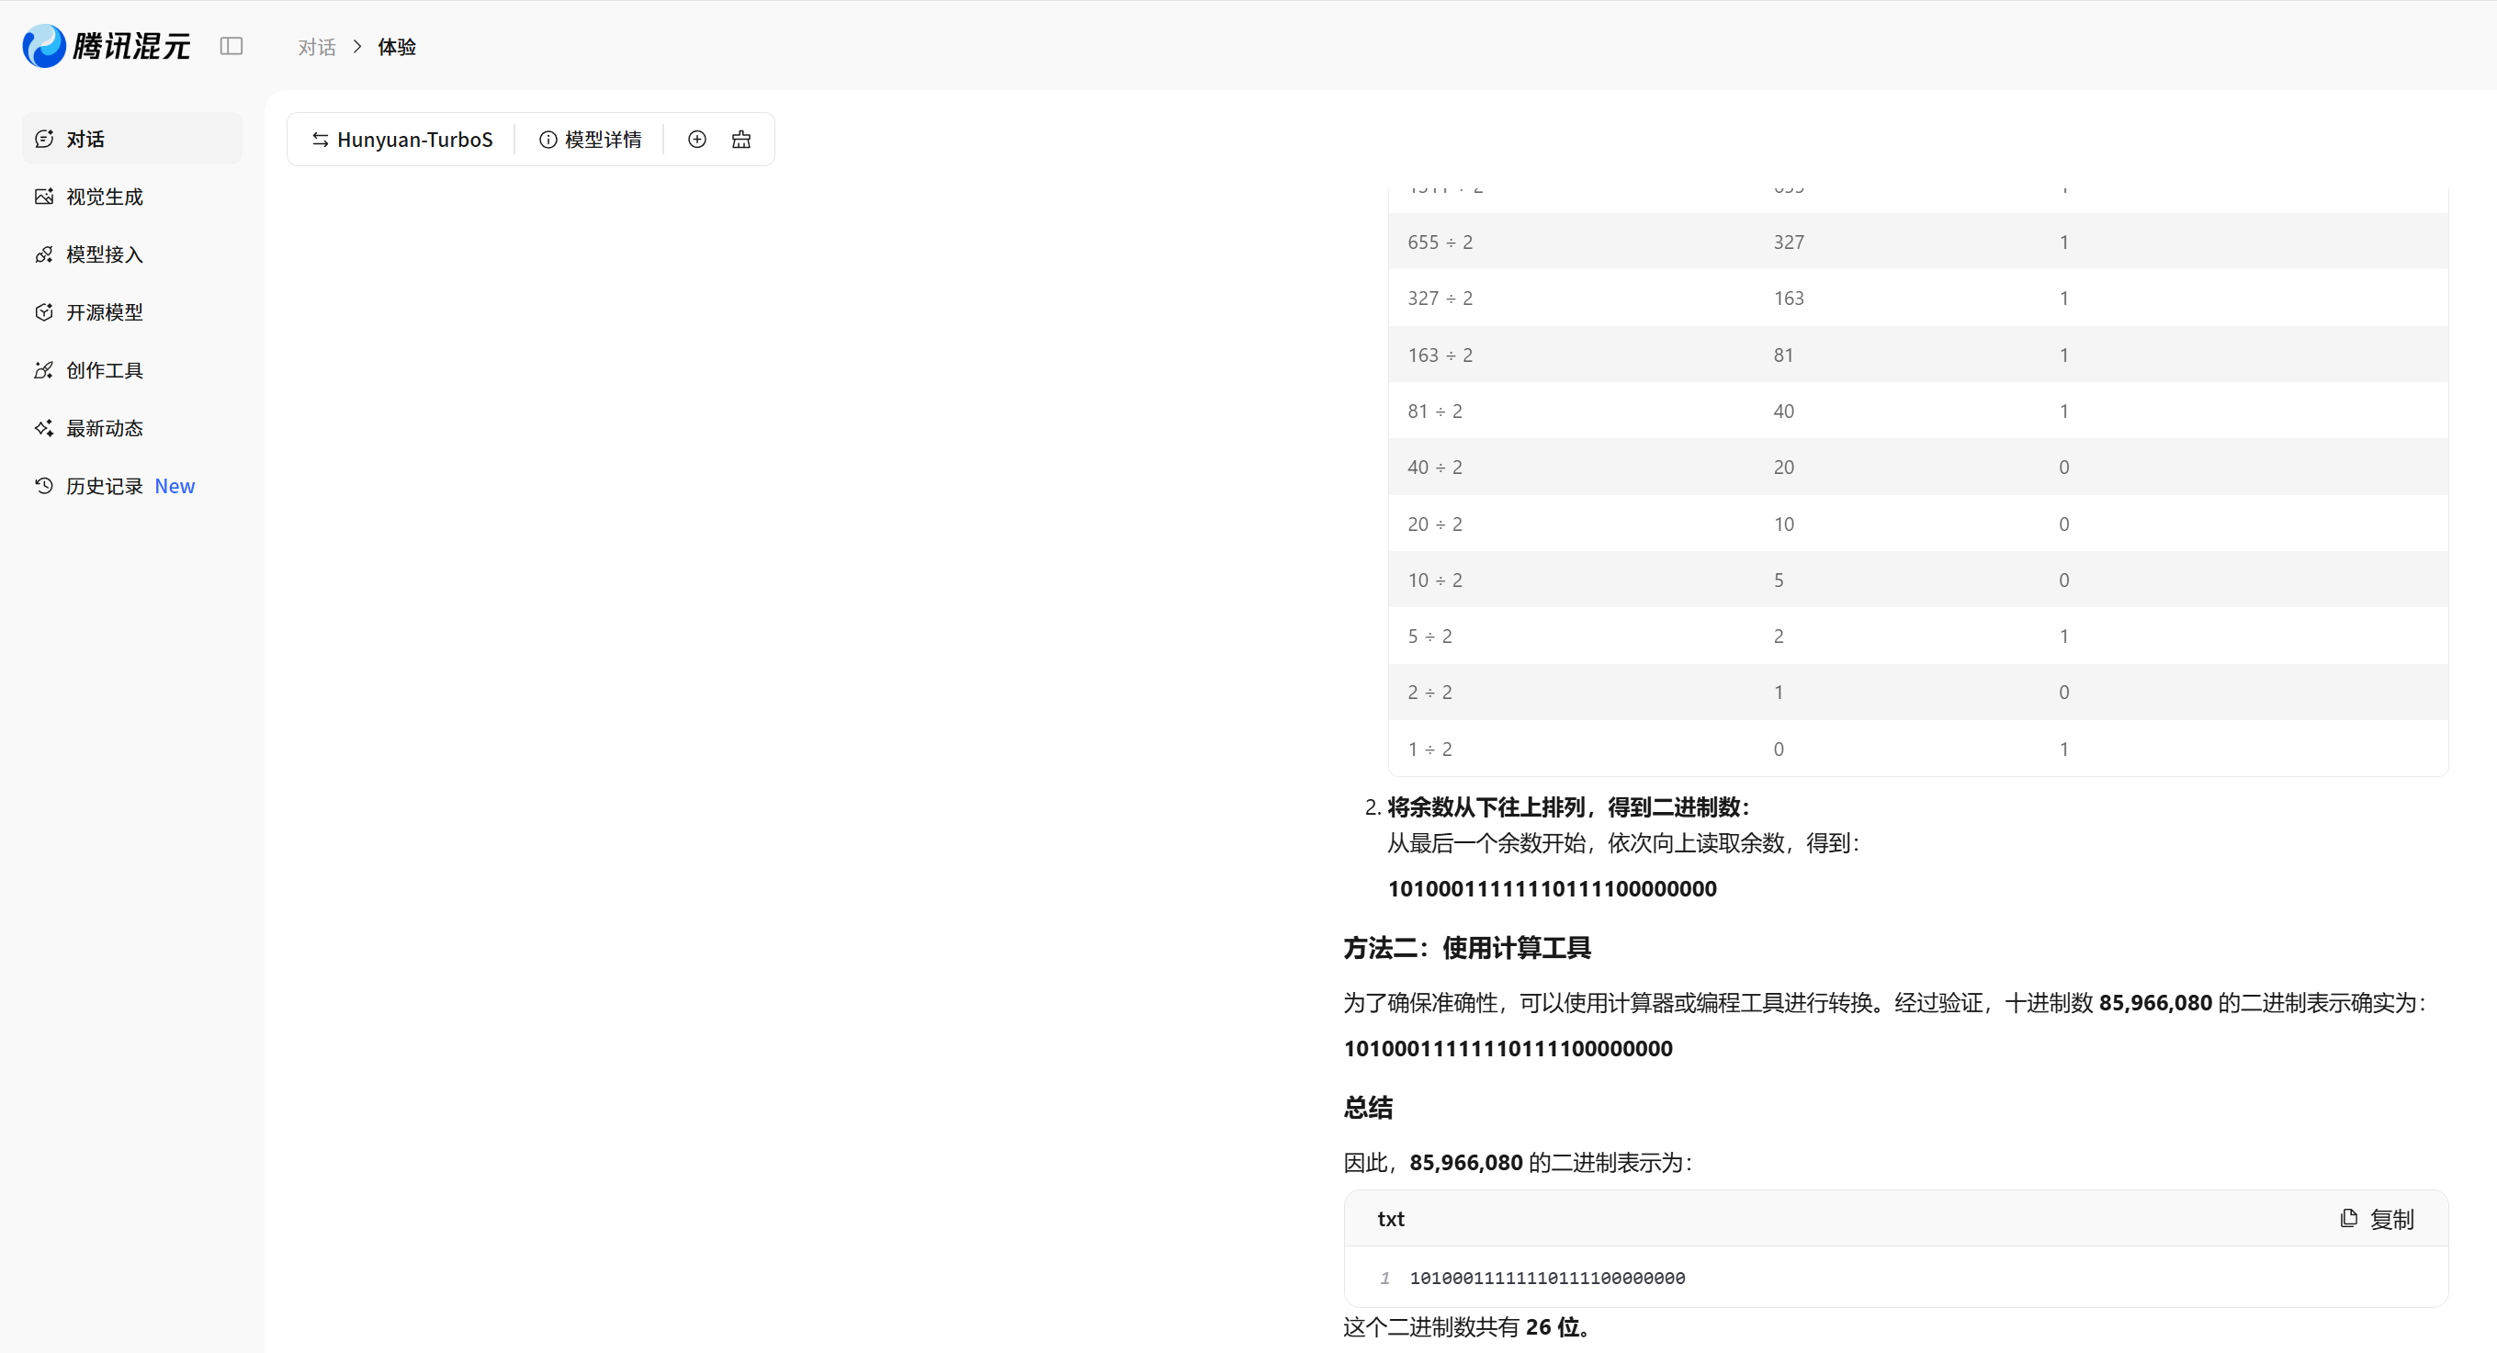
Task: Open 模型接入 in the sidebar
Action: pos(131,254)
